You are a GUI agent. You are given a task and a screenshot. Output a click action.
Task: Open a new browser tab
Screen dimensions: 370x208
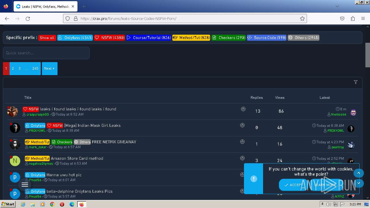click(84, 6)
